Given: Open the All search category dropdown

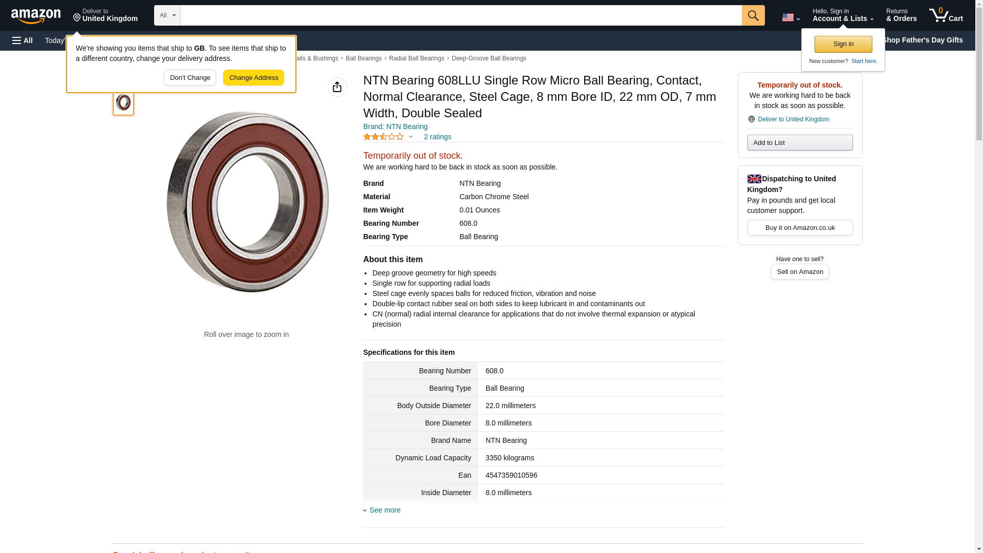Looking at the screenshot, I should (167, 15).
